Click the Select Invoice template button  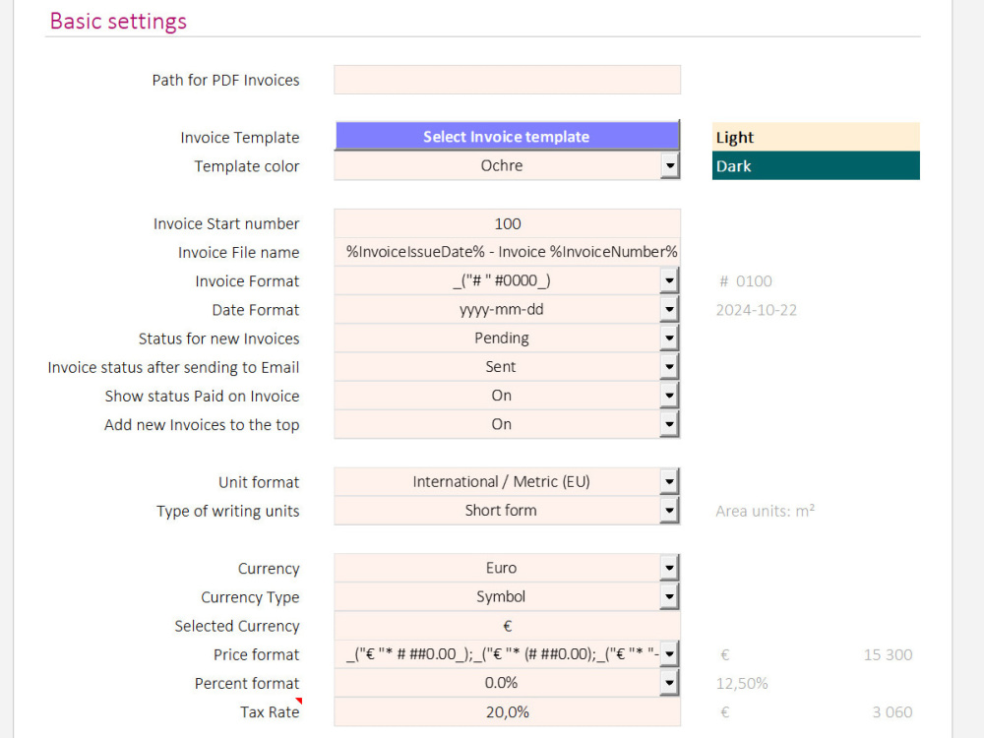507,136
